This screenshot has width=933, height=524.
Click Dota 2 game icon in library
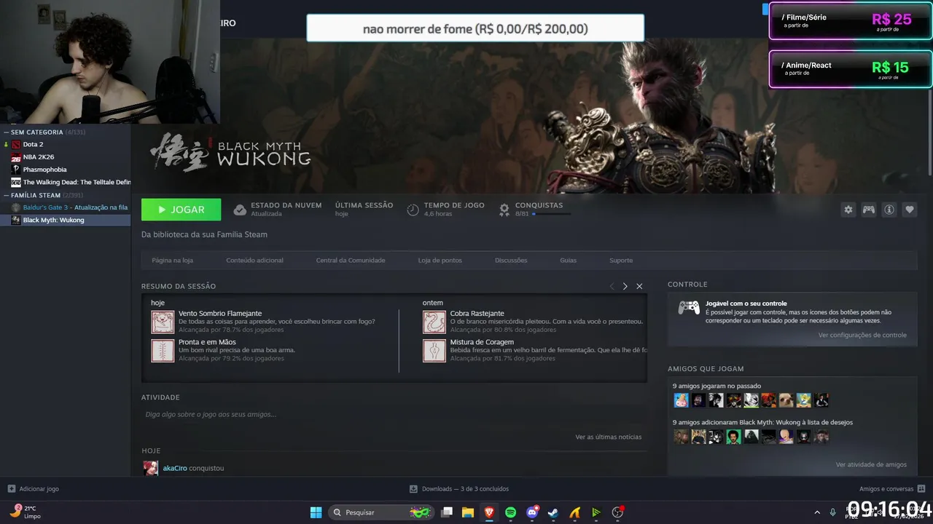[x=16, y=144]
